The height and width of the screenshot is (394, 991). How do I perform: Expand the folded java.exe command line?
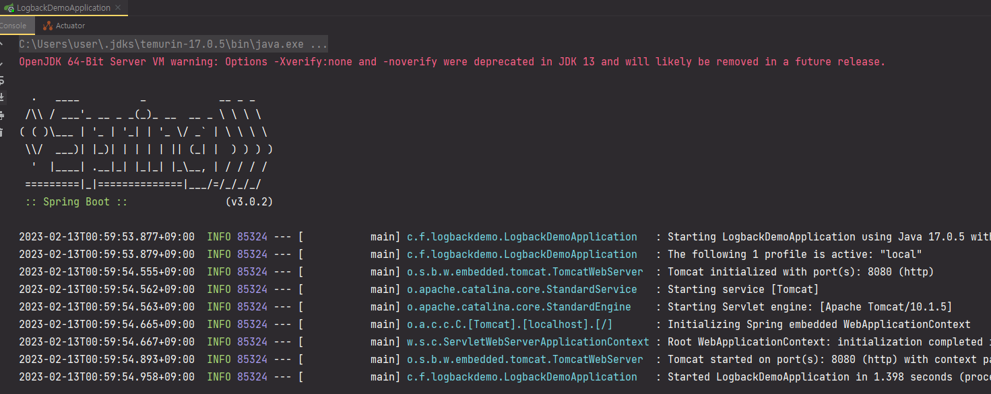tap(173, 44)
